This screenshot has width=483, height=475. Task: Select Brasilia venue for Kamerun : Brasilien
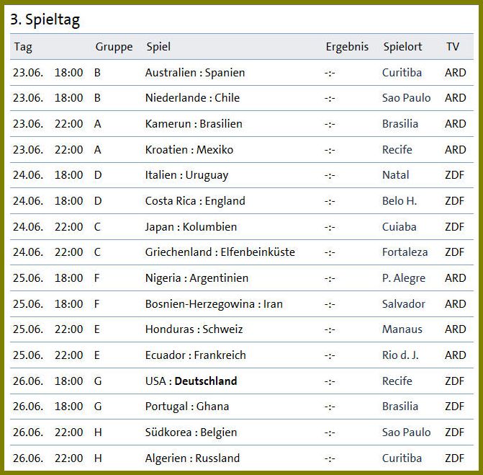tap(400, 124)
